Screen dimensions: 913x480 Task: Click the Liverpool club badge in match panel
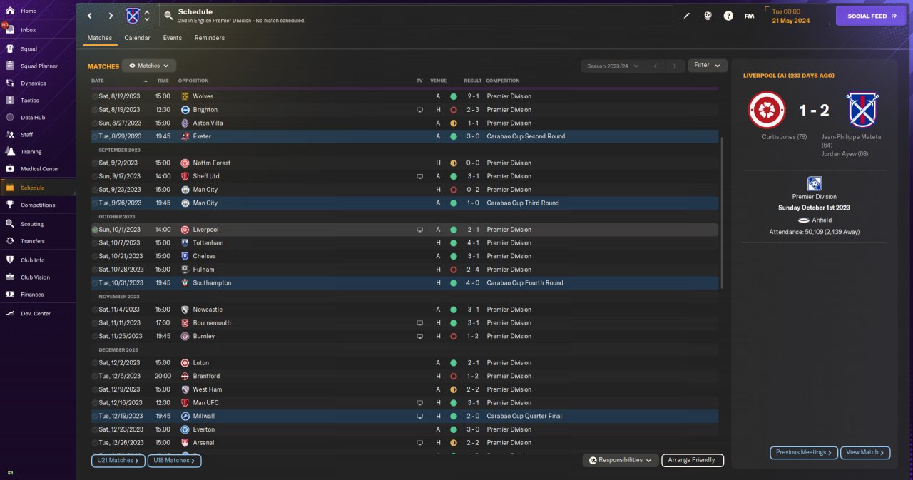click(767, 111)
